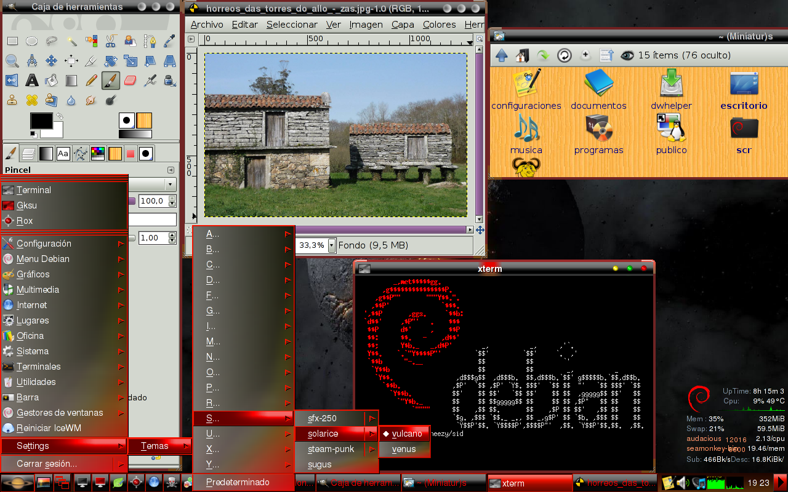Viewport: 788px width, 492px height.
Task: Open the Colores menu in GIMP
Action: 440,25
